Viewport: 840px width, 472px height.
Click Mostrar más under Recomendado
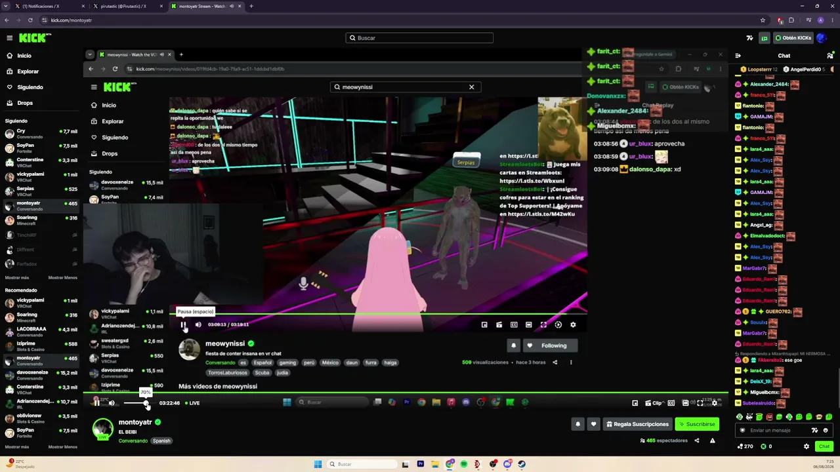click(x=17, y=446)
